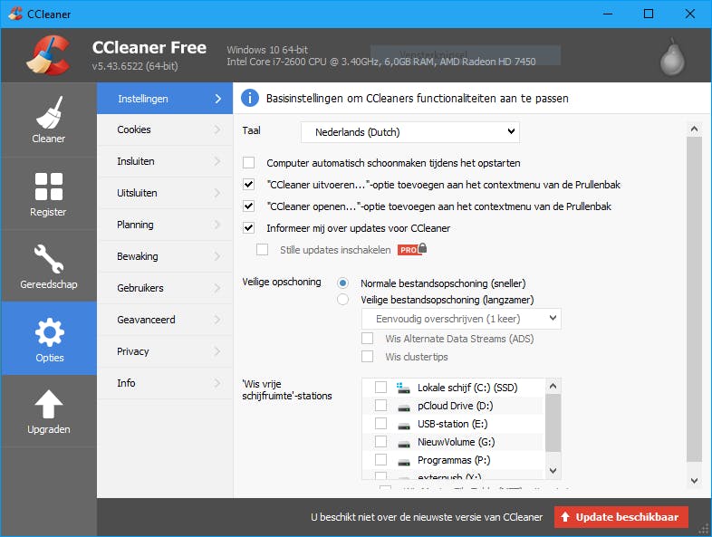Open the Instellingen options tab
The width and height of the screenshot is (712, 537).
click(x=165, y=99)
